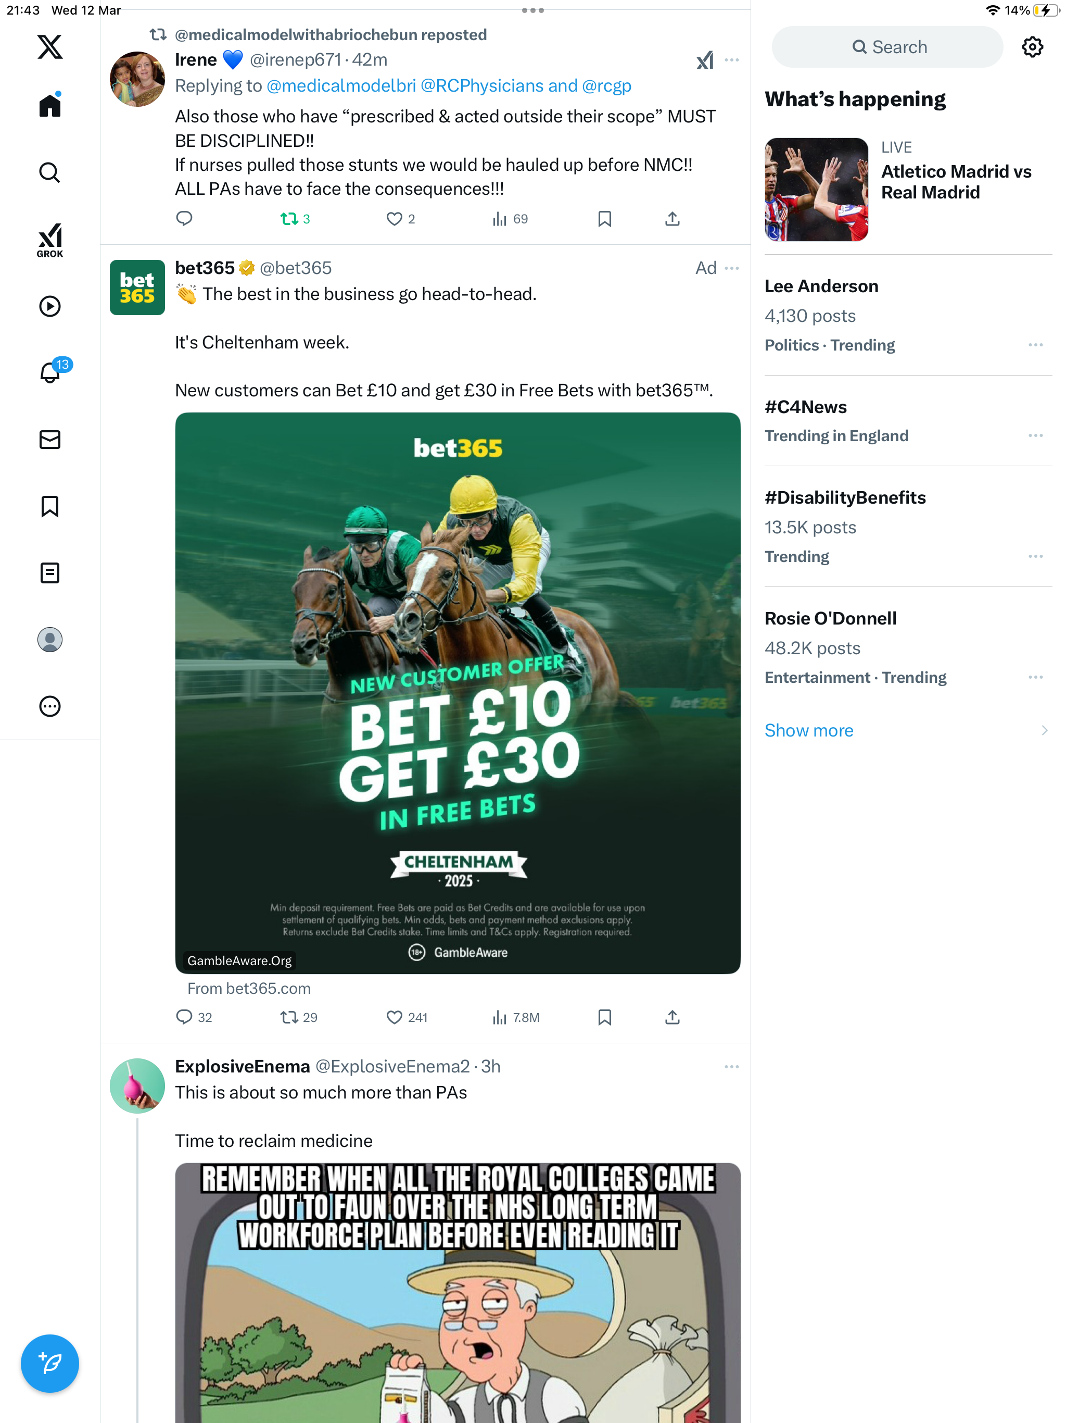
Task: Open settings gear next to Search
Action: [1032, 47]
